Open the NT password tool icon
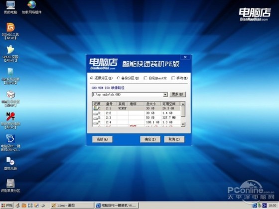Image resolution: width=279 pixels, height=209 pixels. [x=10, y=120]
